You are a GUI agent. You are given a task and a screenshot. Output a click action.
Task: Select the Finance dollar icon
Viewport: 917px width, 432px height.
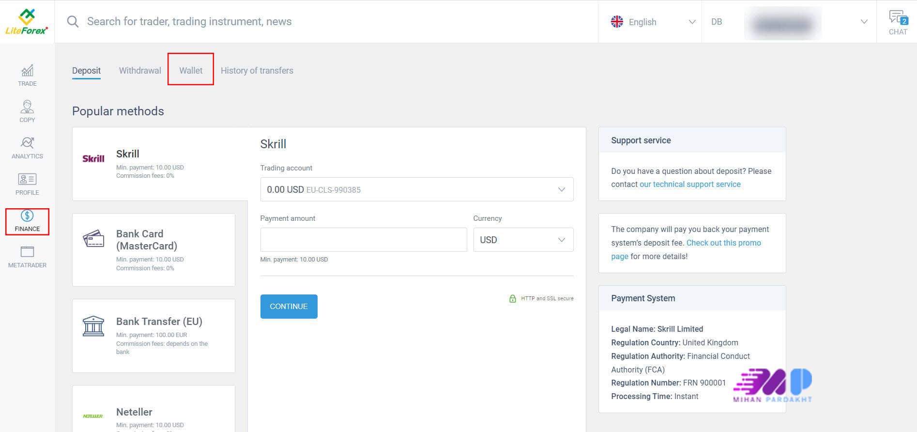click(x=27, y=216)
